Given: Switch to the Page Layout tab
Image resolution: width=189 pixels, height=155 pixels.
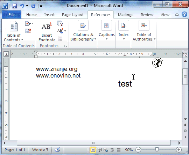Looking at the screenshot, I should click(x=73, y=15).
